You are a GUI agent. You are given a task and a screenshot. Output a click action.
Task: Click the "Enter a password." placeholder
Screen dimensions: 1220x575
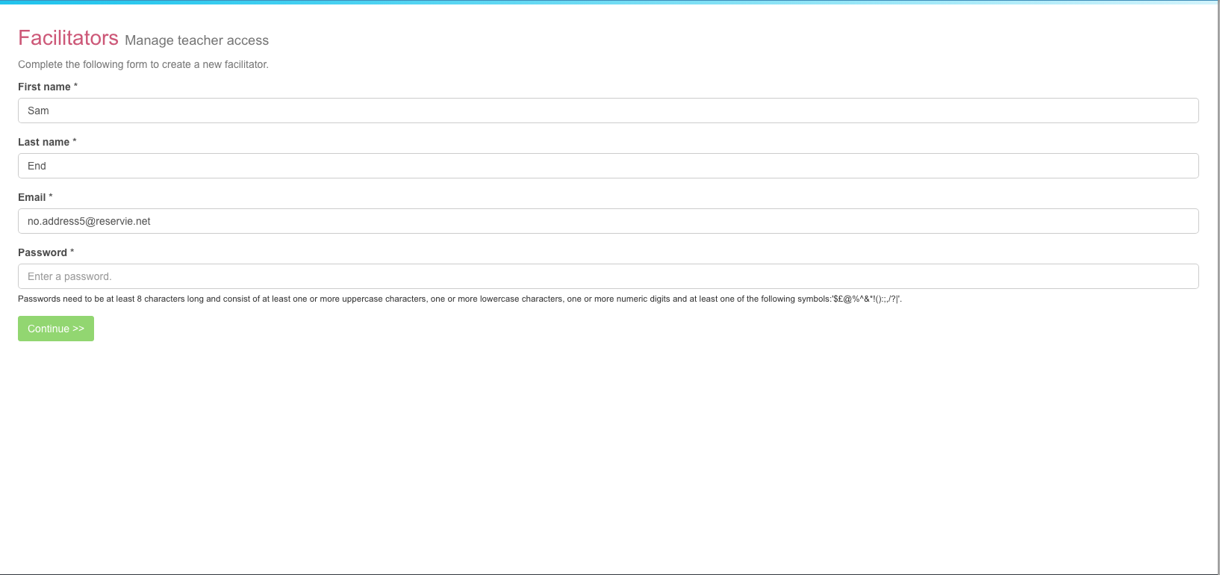coord(69,276)
